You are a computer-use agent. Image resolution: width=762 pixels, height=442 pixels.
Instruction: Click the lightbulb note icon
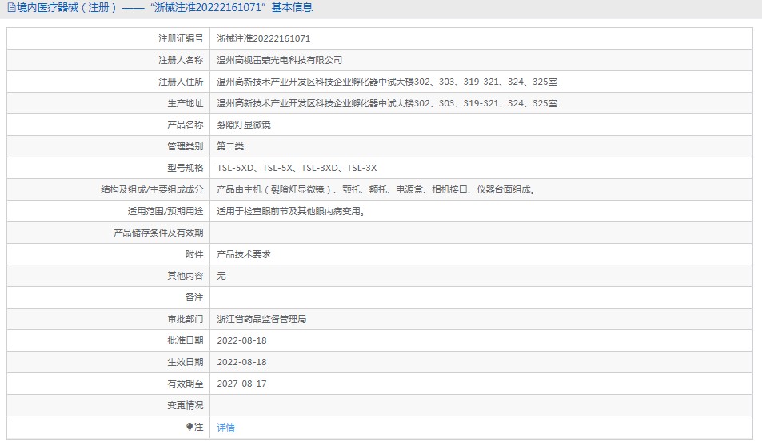(190, 427)
